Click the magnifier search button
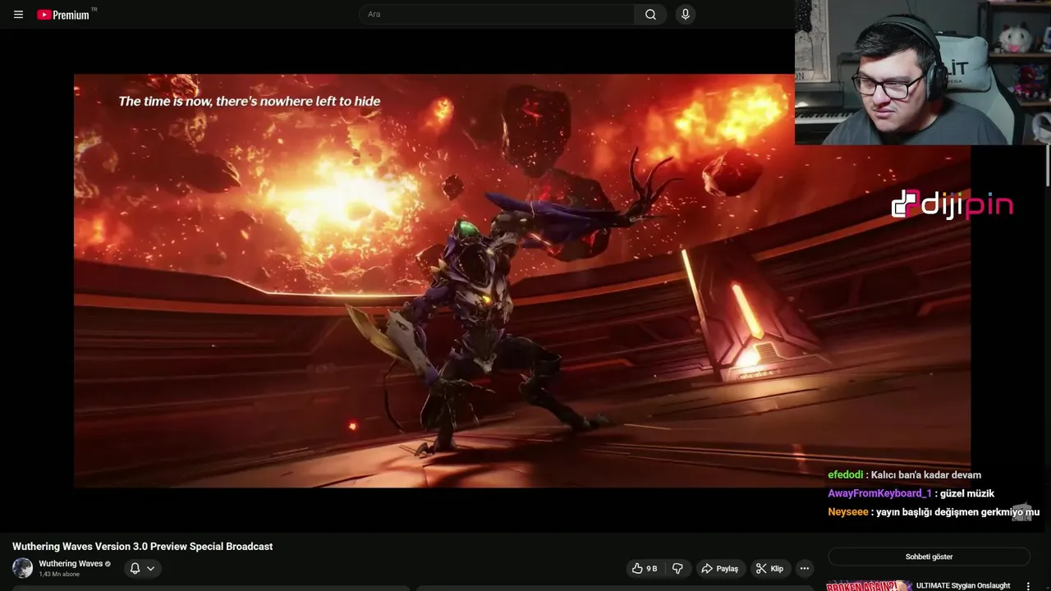Viewport: 1051px width, 591px height. coord(650,14)
